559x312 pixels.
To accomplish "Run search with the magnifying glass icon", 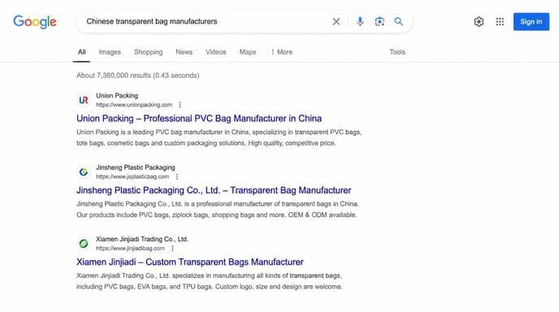I will [399, 21].
